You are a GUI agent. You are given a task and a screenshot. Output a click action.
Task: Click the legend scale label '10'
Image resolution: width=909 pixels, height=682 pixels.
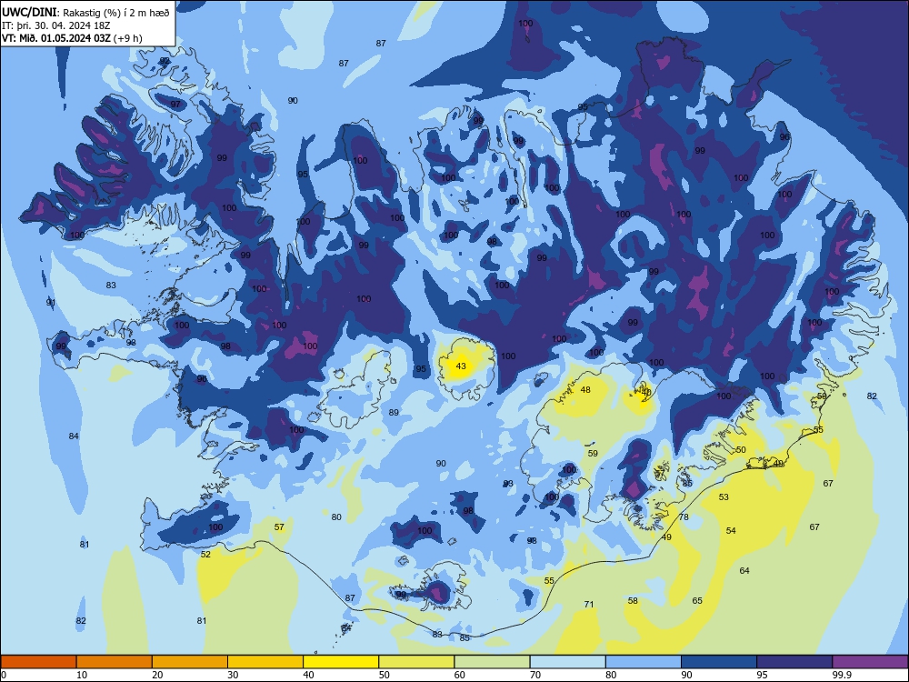pos(82,675)
